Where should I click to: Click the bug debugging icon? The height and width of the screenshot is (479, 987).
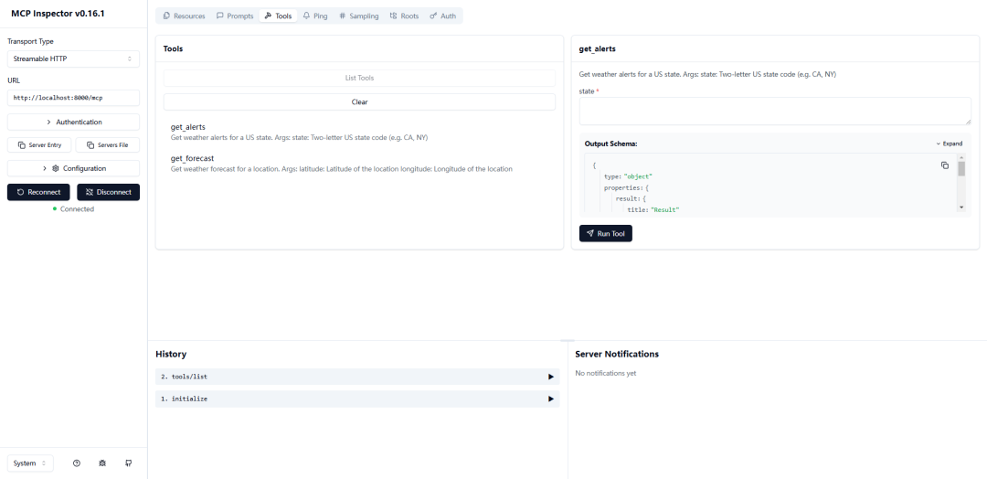point(102,463)
